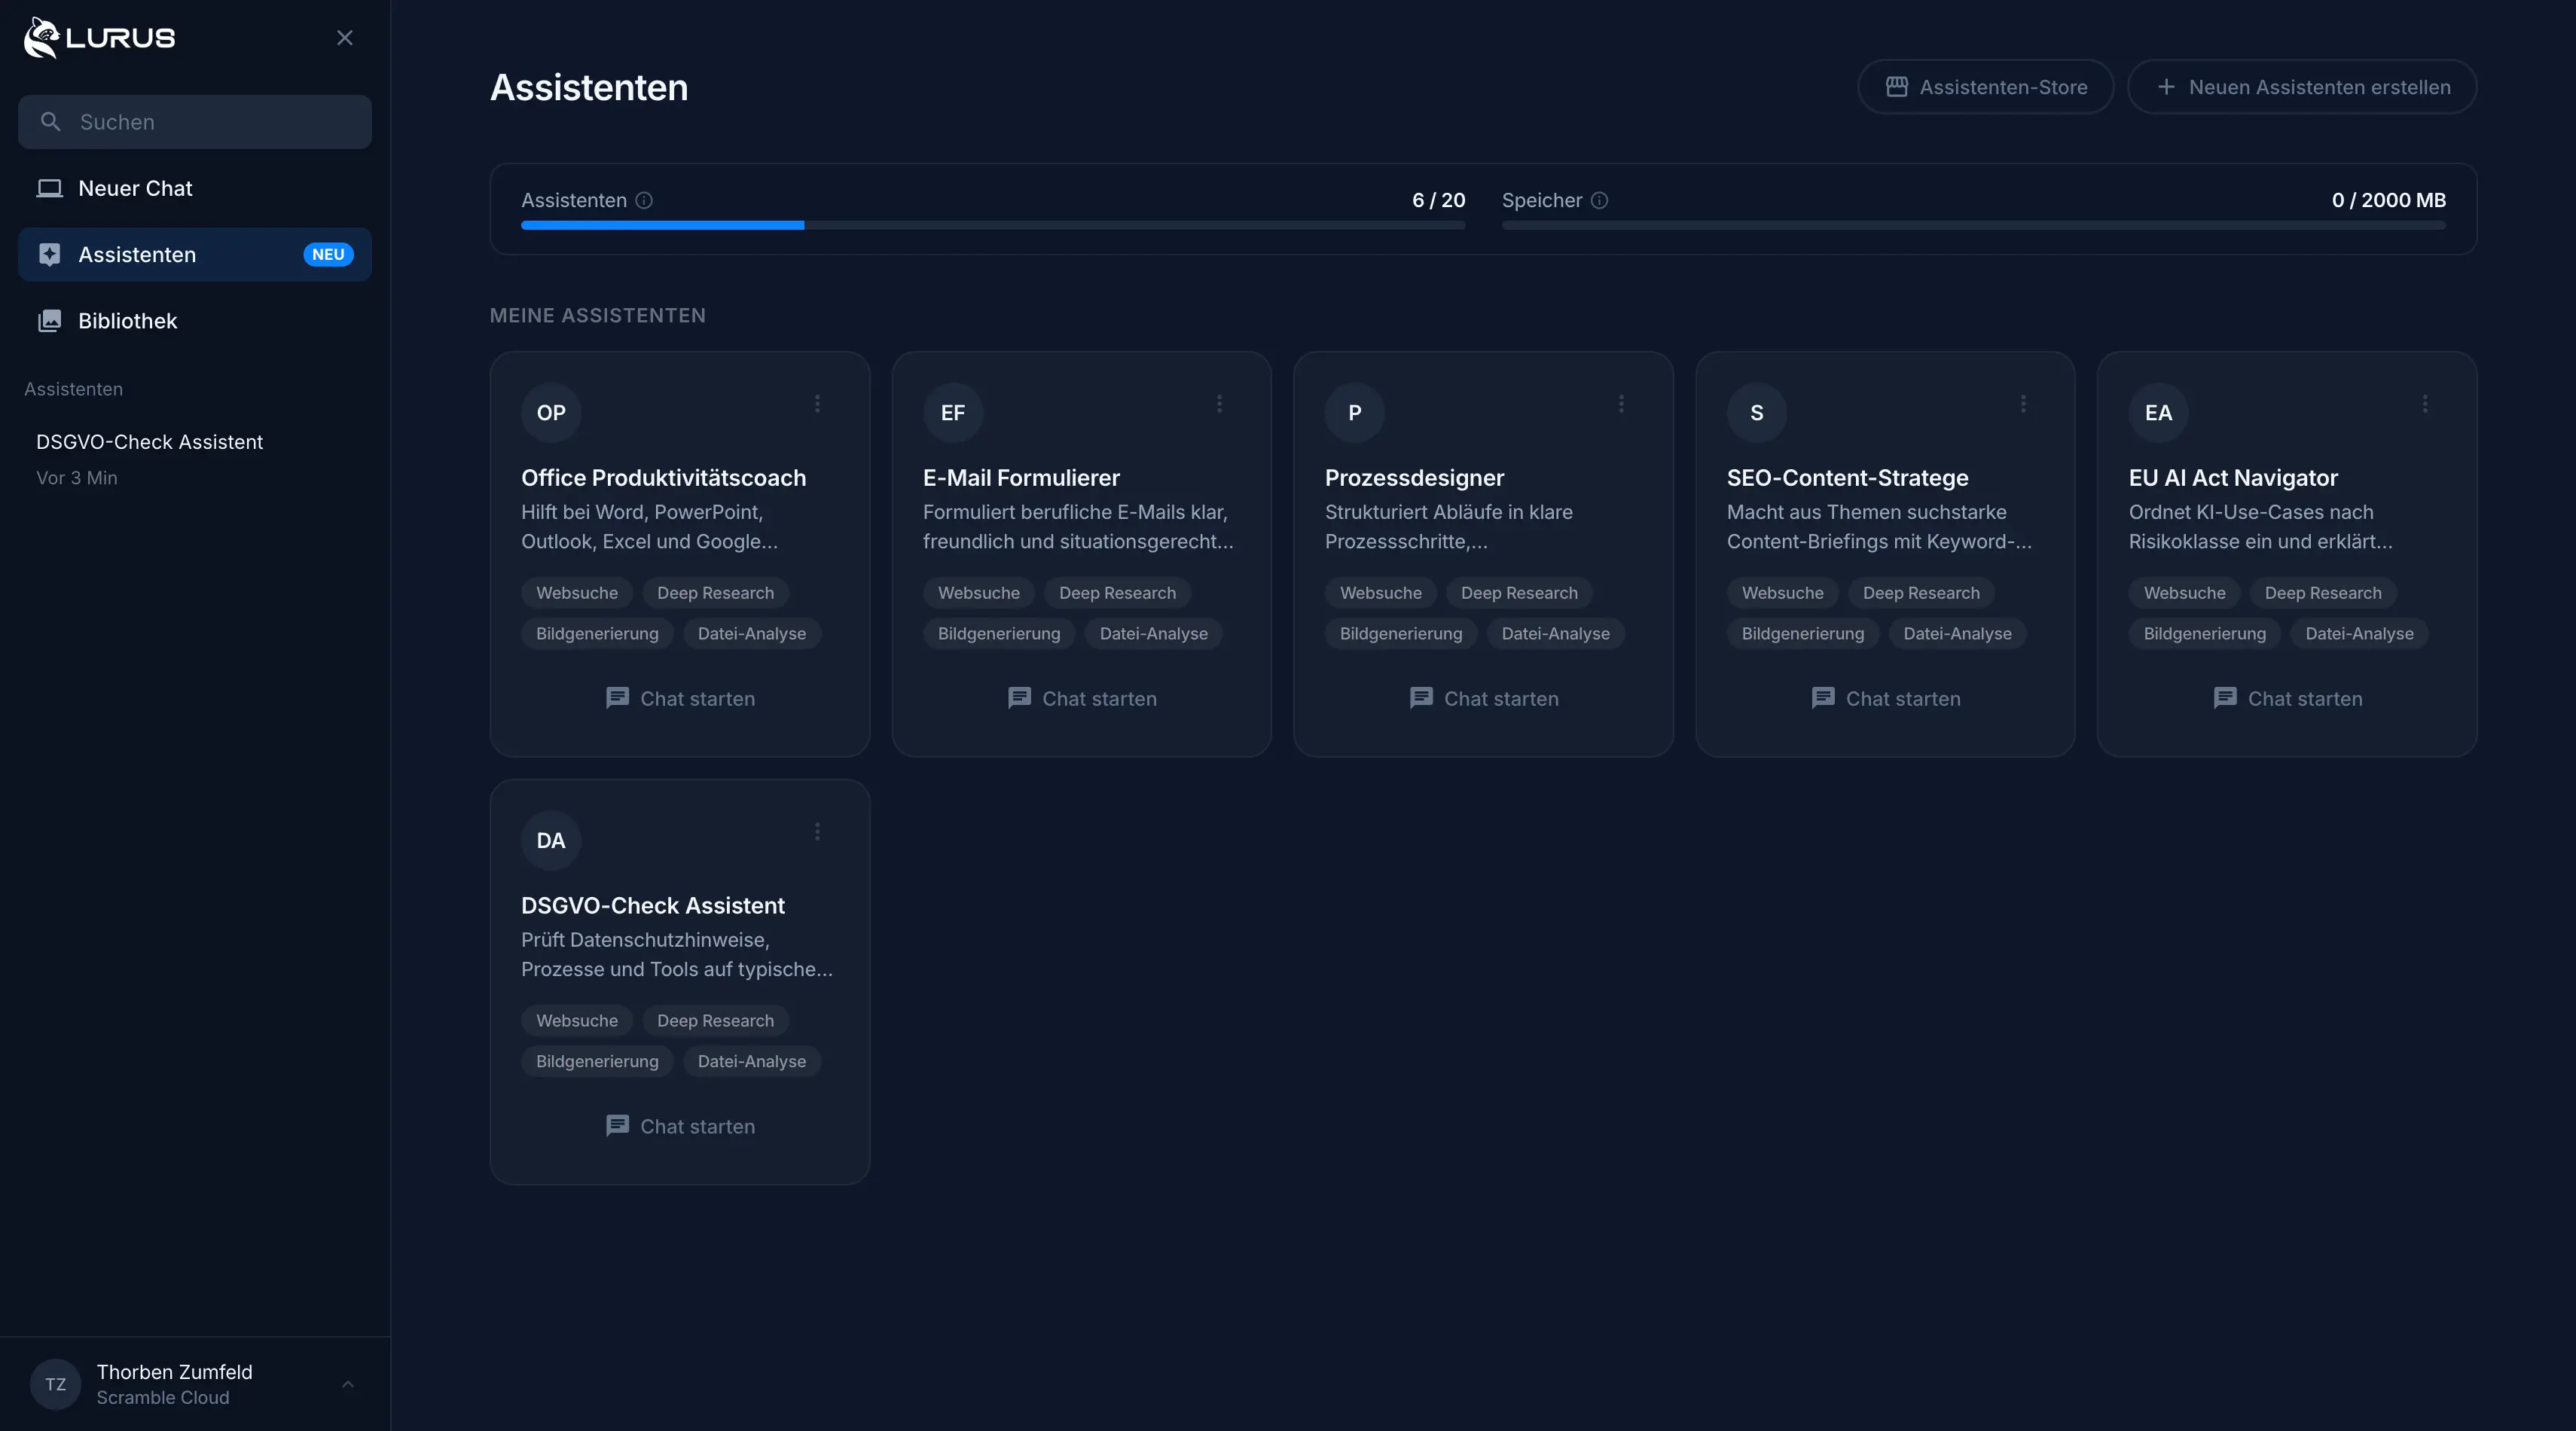
Task: Select Assistenten in the sidebar
Action: pyautogui.click(x=195, y=254)
